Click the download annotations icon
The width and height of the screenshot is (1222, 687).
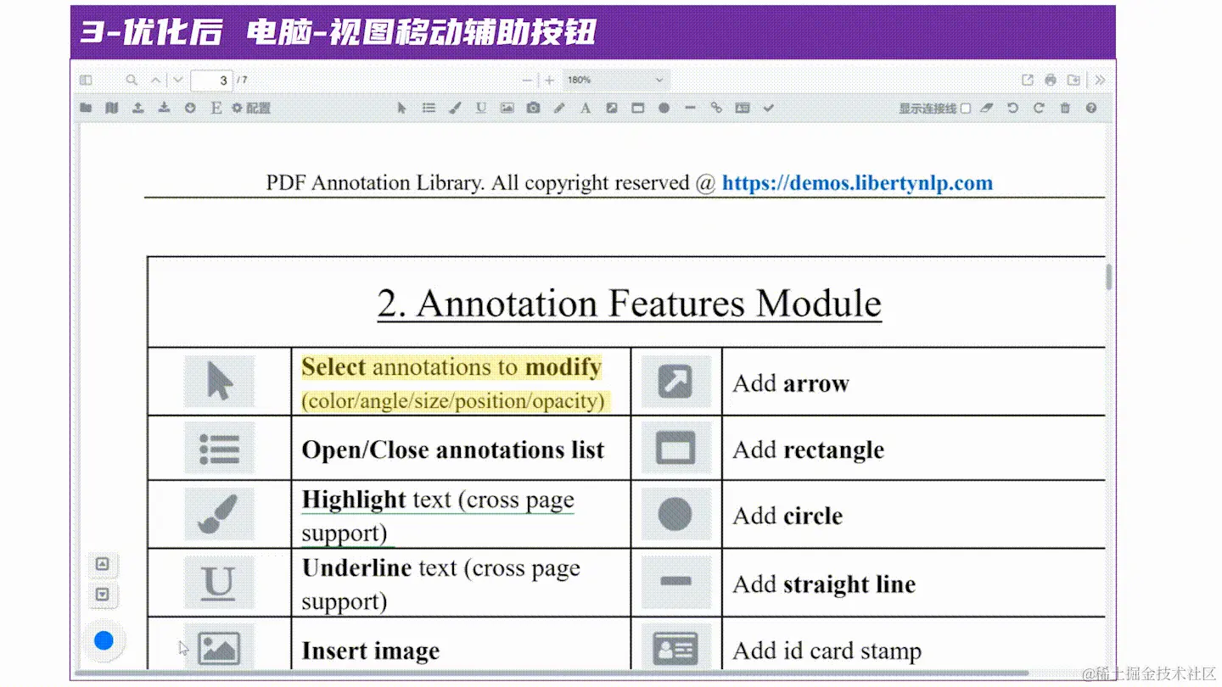coord(164,109)
